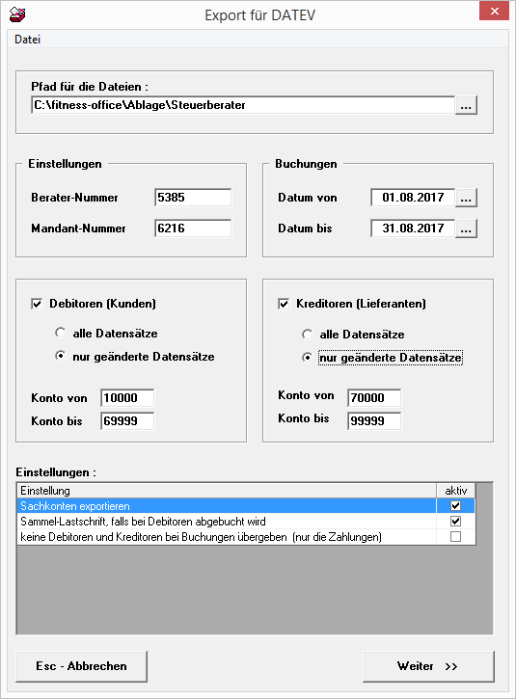
Task: Select alle Datensätze for Debitoren
Action: point(60,333)
